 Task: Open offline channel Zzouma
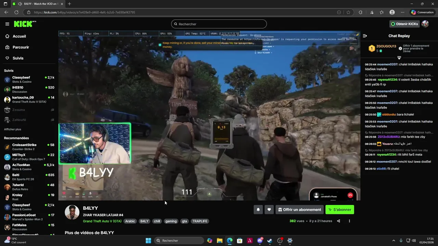pos(29,110)
